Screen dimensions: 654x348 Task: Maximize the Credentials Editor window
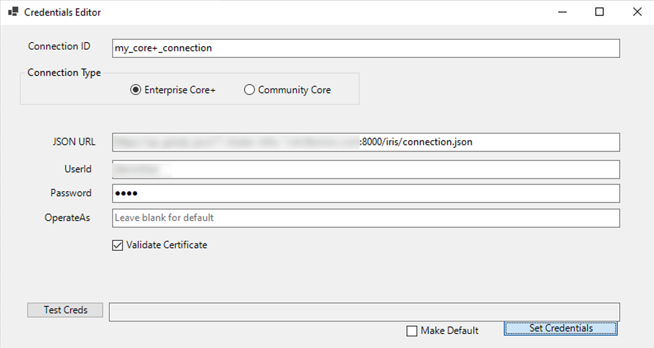point(600,12)
